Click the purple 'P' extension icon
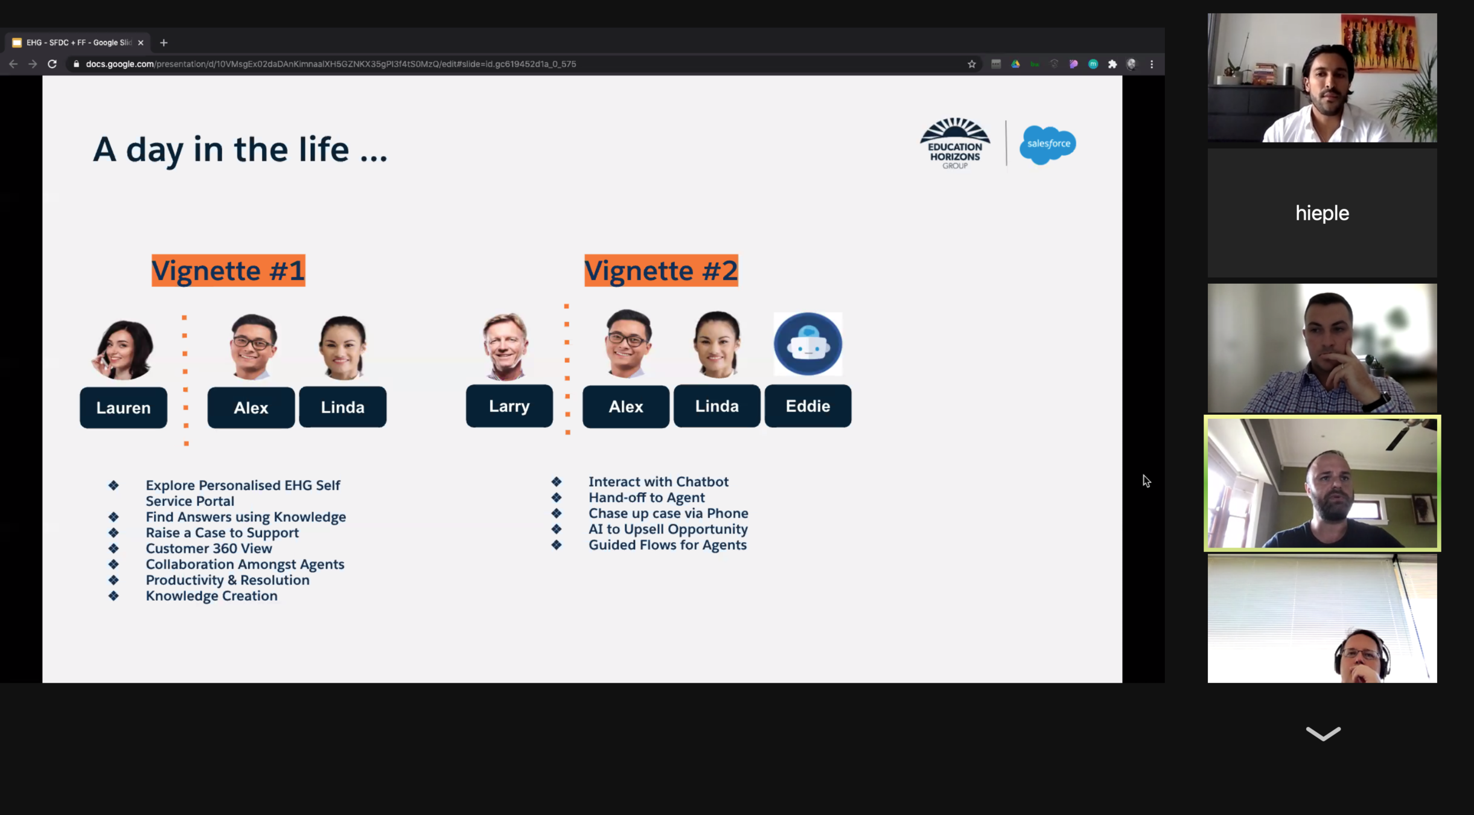Screen dimensions: 1474x815 (x=1073, y=64)
